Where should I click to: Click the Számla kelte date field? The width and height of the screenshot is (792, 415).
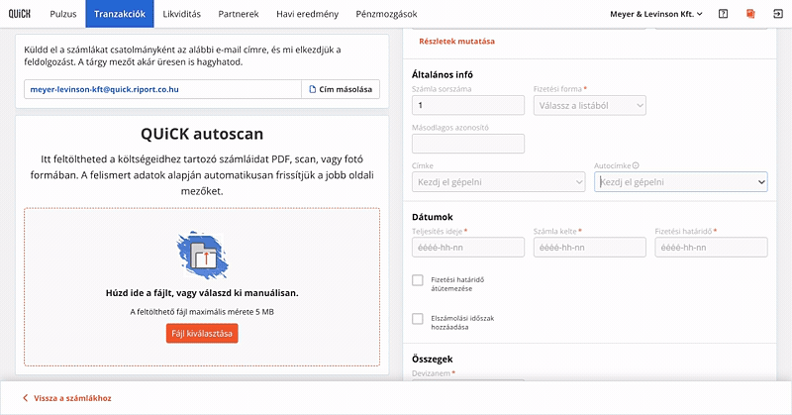[589, 248]
